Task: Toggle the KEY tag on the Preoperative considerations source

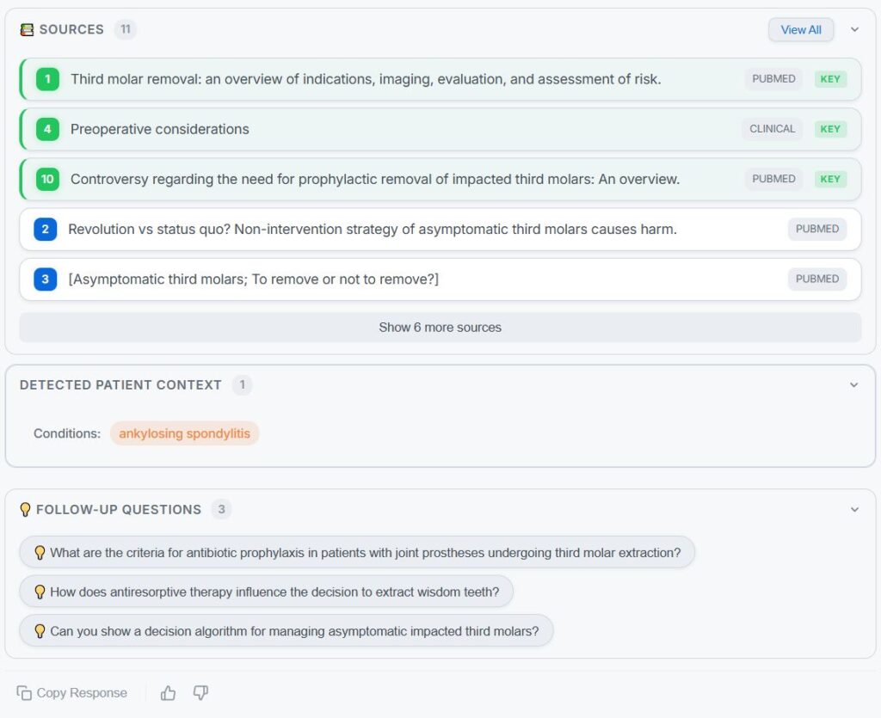Action: coord(829,129)
